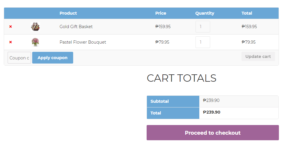
Task: Select the ₱159.95 row total for Gold Gift Basket
Action: pyautogui.click(x=249, y=27)
